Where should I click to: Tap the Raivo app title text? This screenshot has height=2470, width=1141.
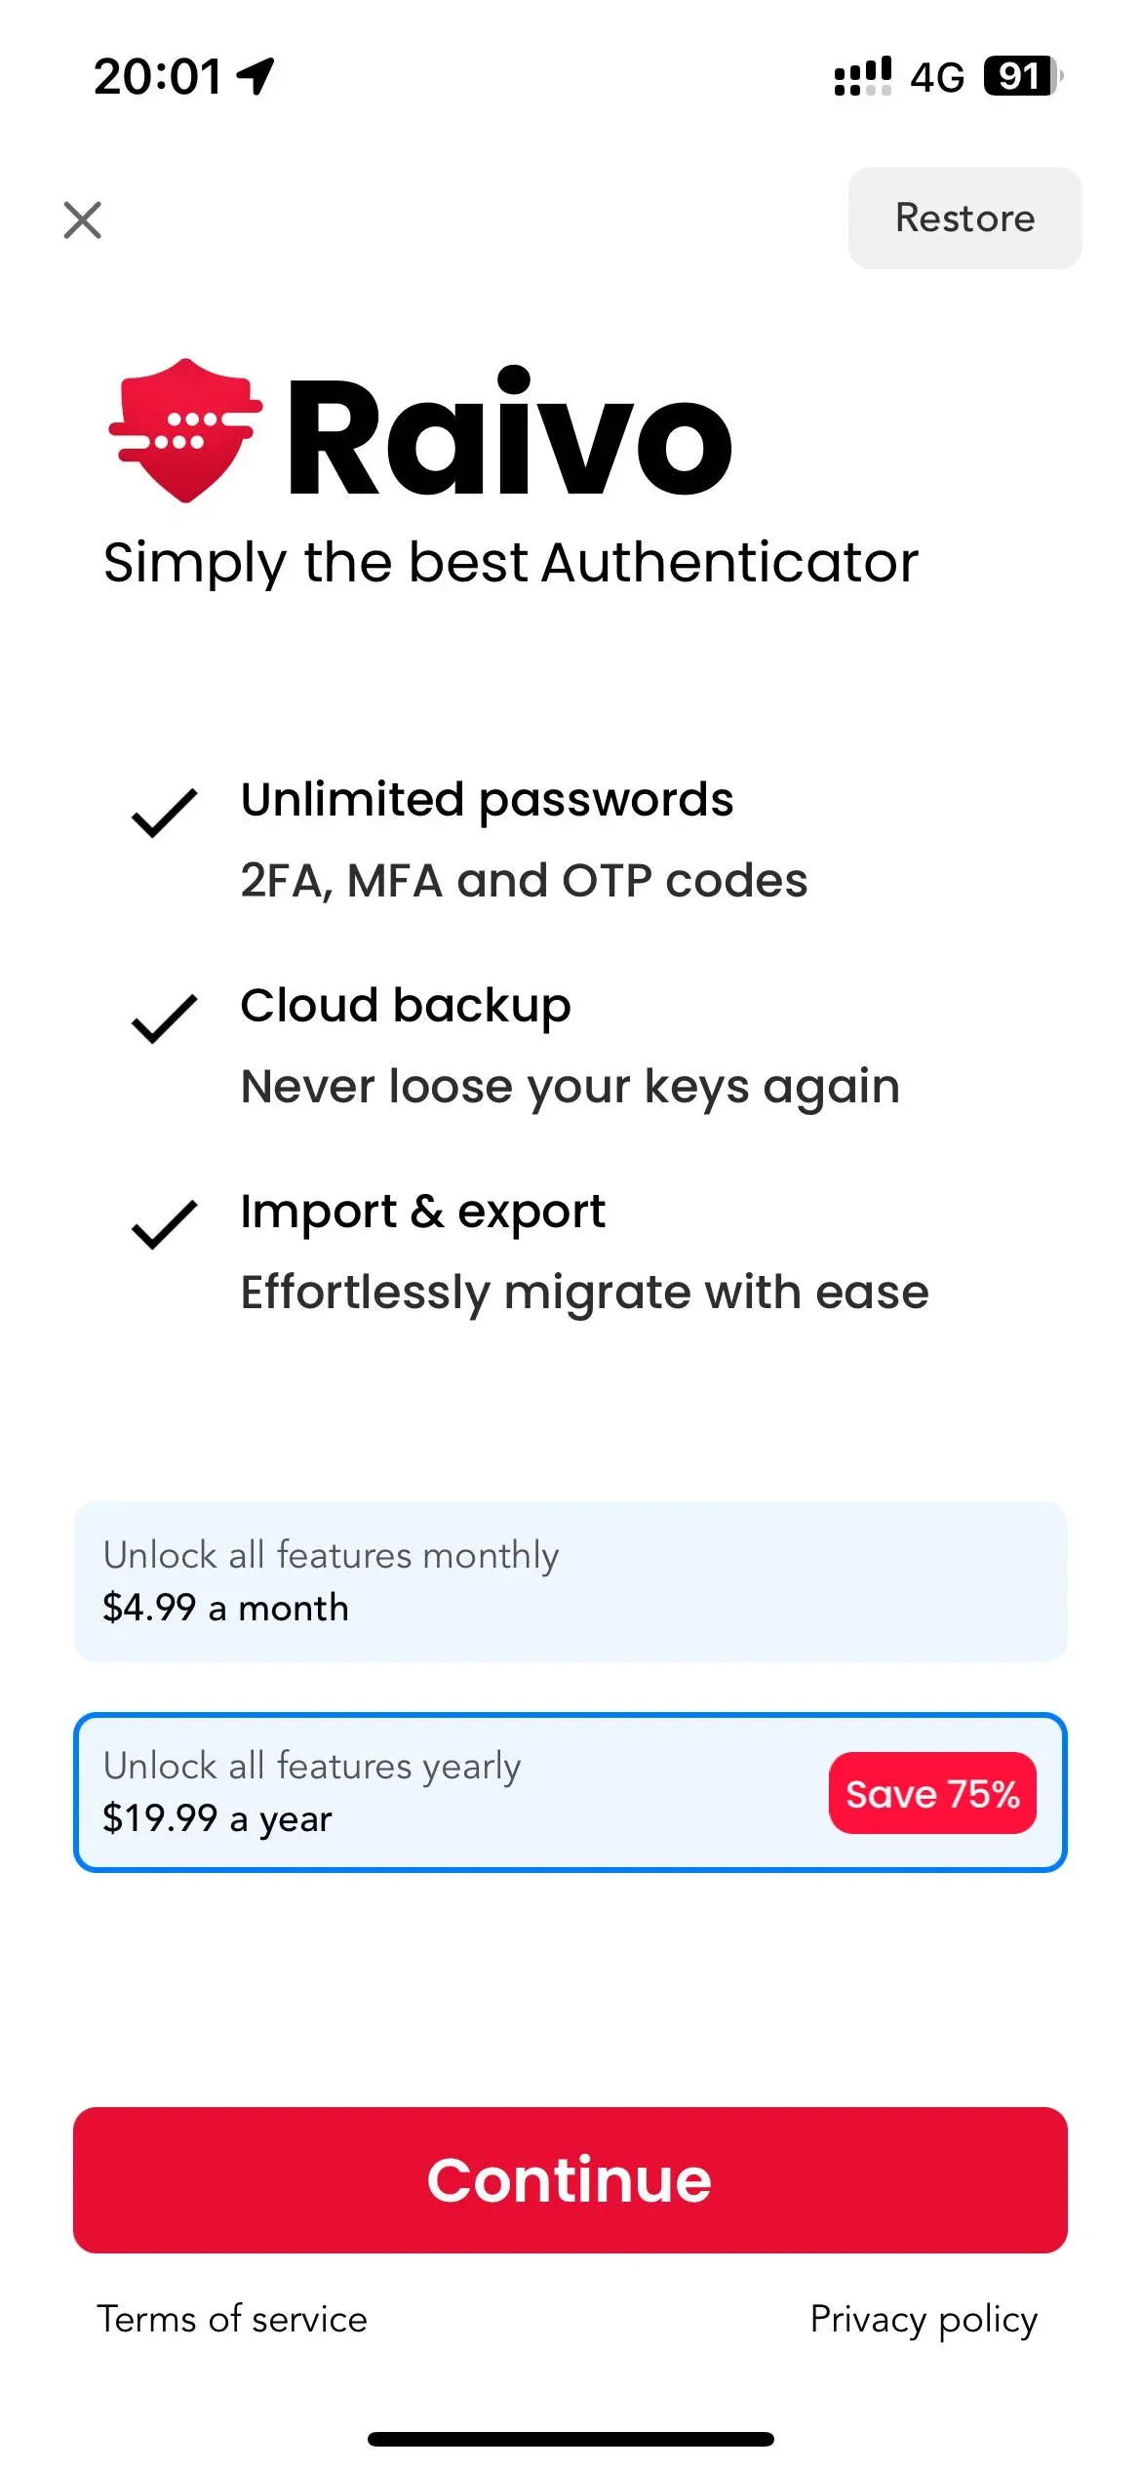click(x=509, y=436)
